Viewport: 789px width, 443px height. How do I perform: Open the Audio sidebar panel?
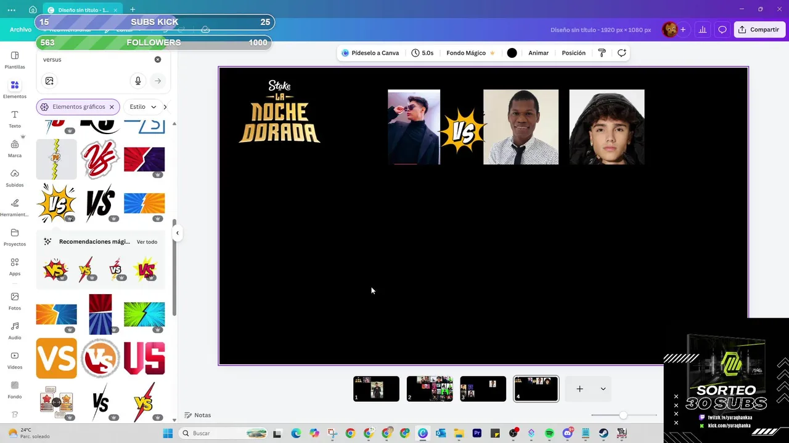pyautogui.click(x=15, y=330)
